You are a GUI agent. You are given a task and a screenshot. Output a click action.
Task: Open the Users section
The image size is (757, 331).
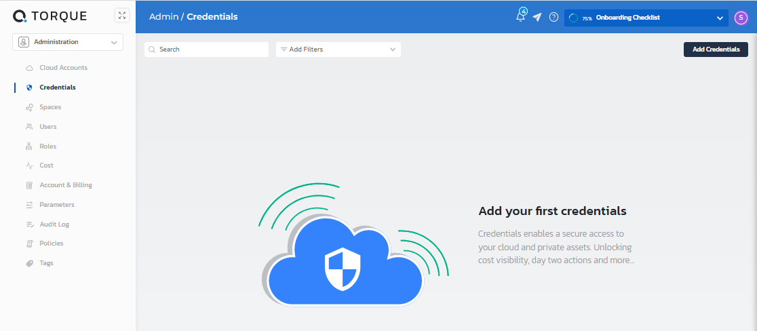tap(48, 127)
